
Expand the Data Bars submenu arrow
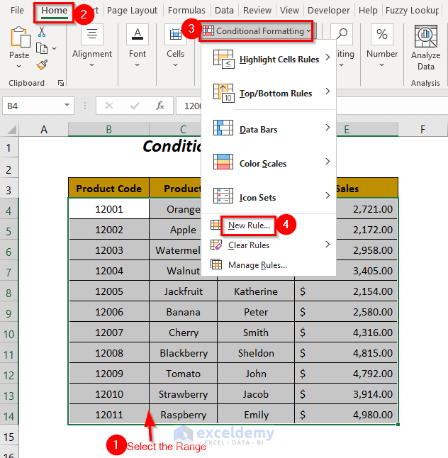pos(327,127)
